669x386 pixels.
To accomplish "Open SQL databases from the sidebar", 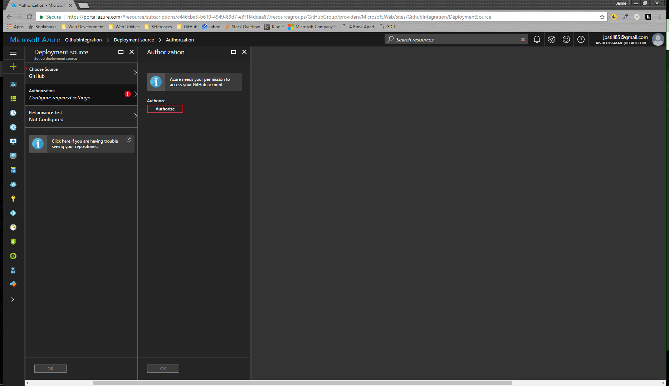I will (13, 170).
